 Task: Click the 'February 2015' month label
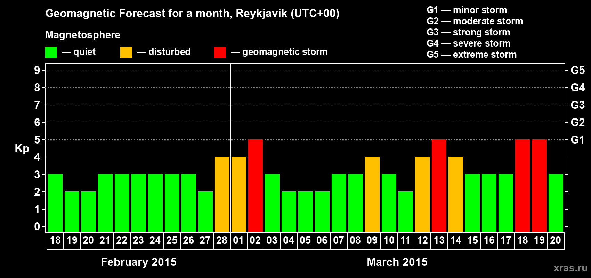tap(139, 262)
